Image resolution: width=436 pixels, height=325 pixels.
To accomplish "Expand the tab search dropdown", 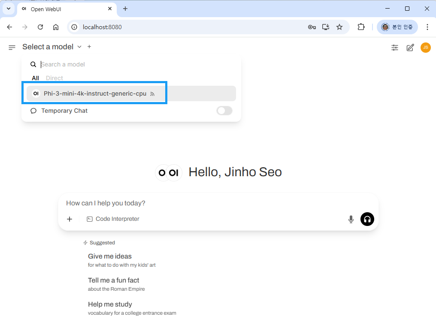I will (x=9, y=9).
